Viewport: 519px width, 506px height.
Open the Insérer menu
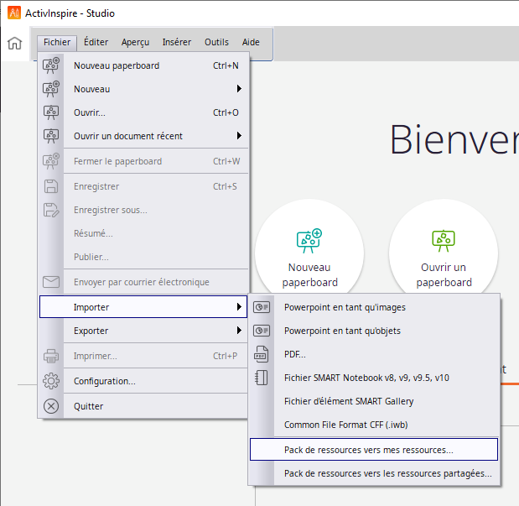click(176, 42)
